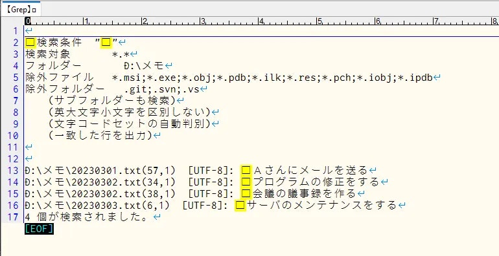Click the *.* search target value
Viewport: 499px width, 256px height.
[x=121, y=54]
